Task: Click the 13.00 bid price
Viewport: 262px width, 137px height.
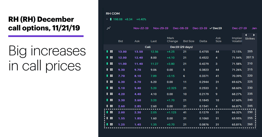Action: tap(122, 52)
